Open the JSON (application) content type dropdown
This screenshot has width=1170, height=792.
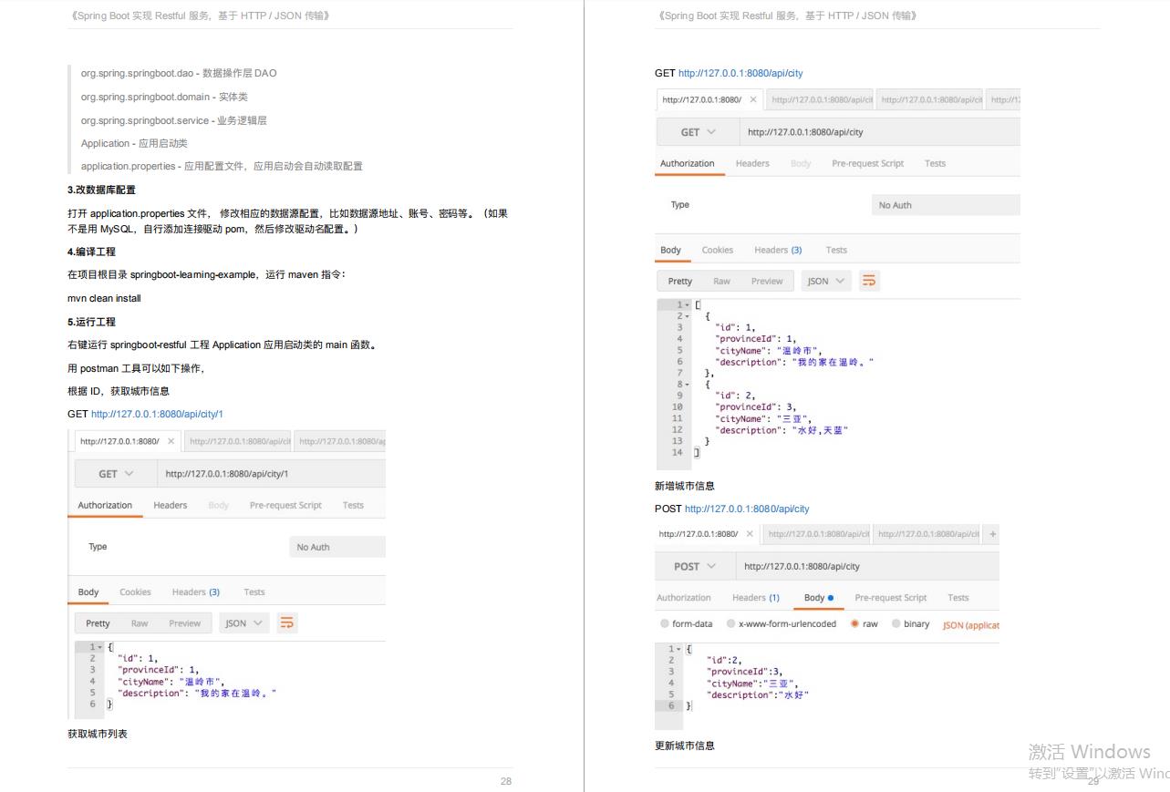click(x=971, y=625)
